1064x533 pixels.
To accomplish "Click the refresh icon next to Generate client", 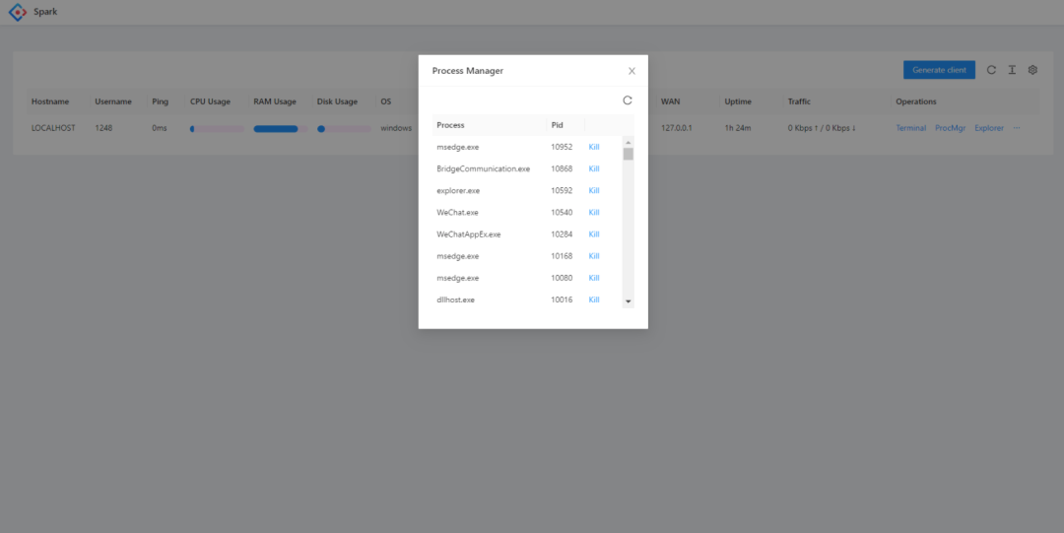I will point(991,70).
